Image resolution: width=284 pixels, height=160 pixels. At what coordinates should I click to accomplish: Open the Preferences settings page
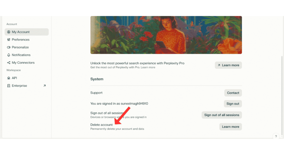(x=21, y=40)
